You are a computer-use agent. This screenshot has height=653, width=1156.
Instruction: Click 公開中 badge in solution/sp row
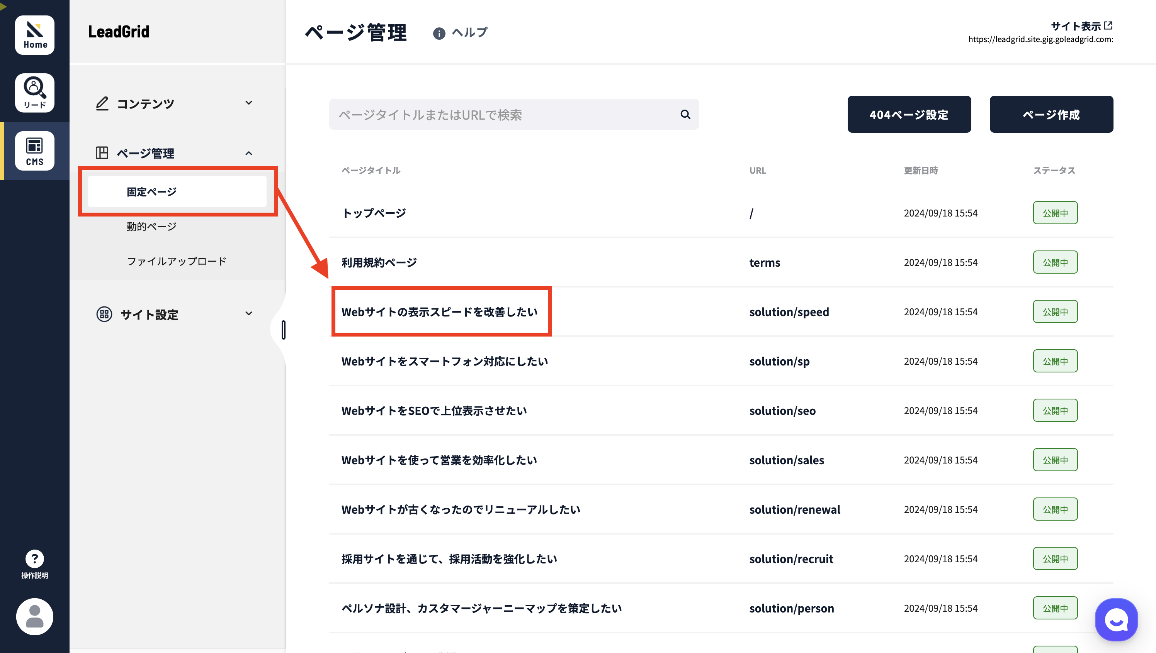[x=1056, y=361]
